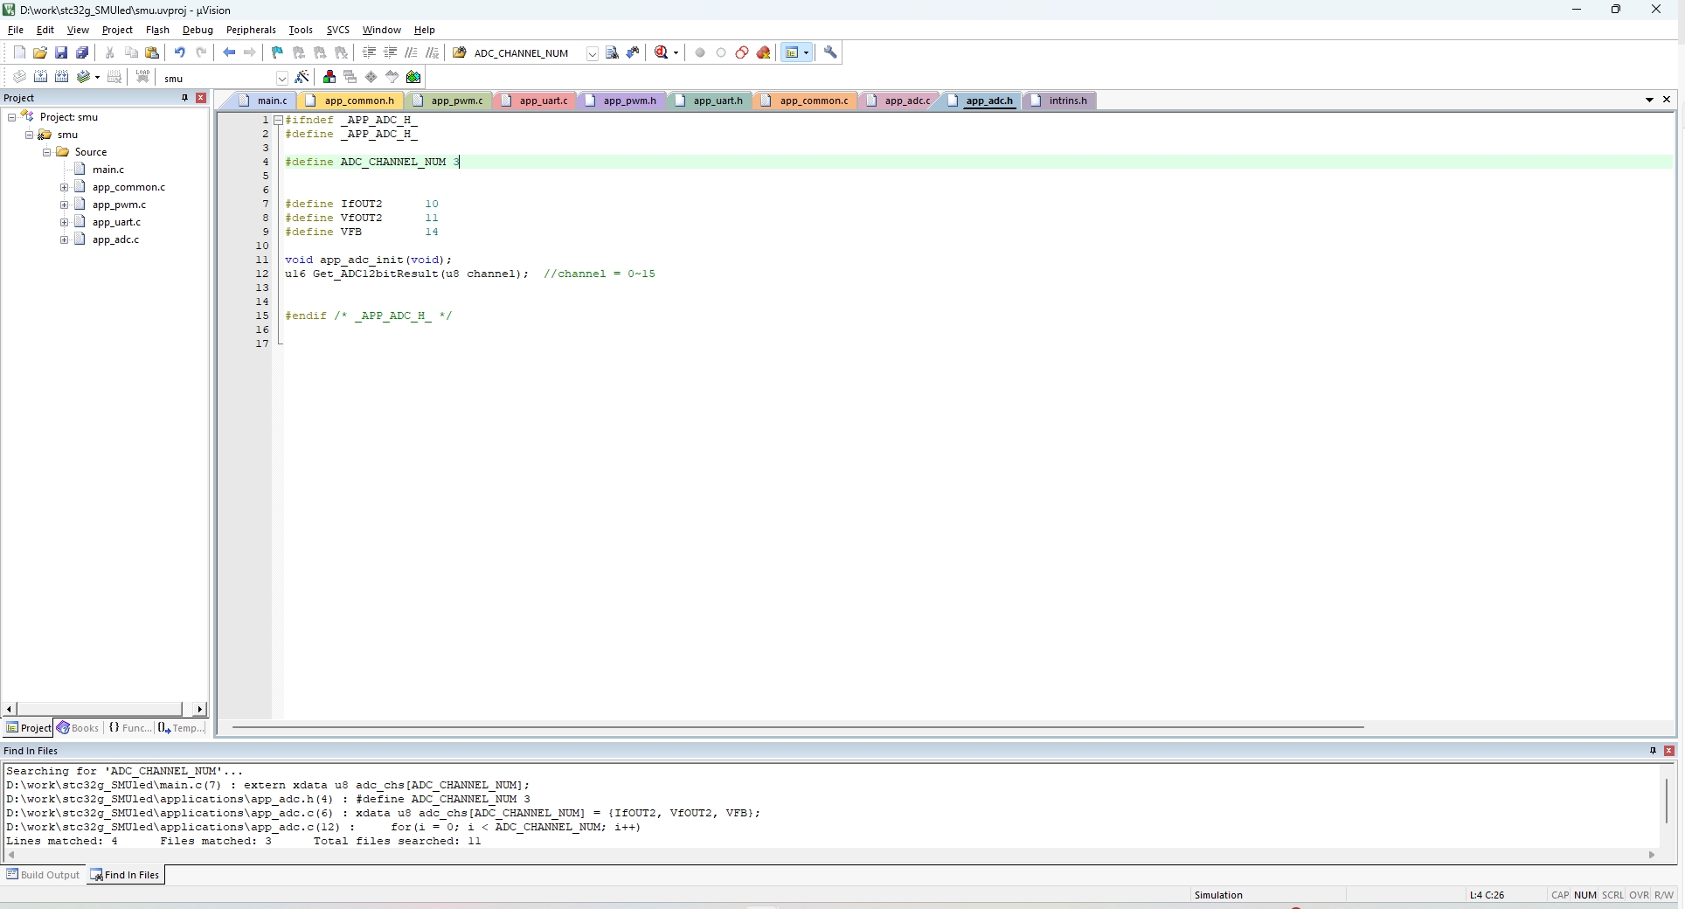Open Find in Files dialog icon
The width and height of the screenshot is (1685, 909).
(x=459, y=52)
